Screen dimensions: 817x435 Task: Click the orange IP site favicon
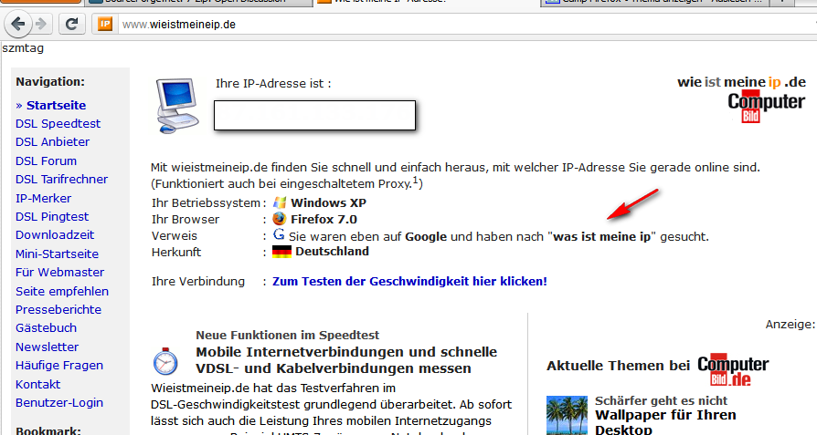coord(105,24)
